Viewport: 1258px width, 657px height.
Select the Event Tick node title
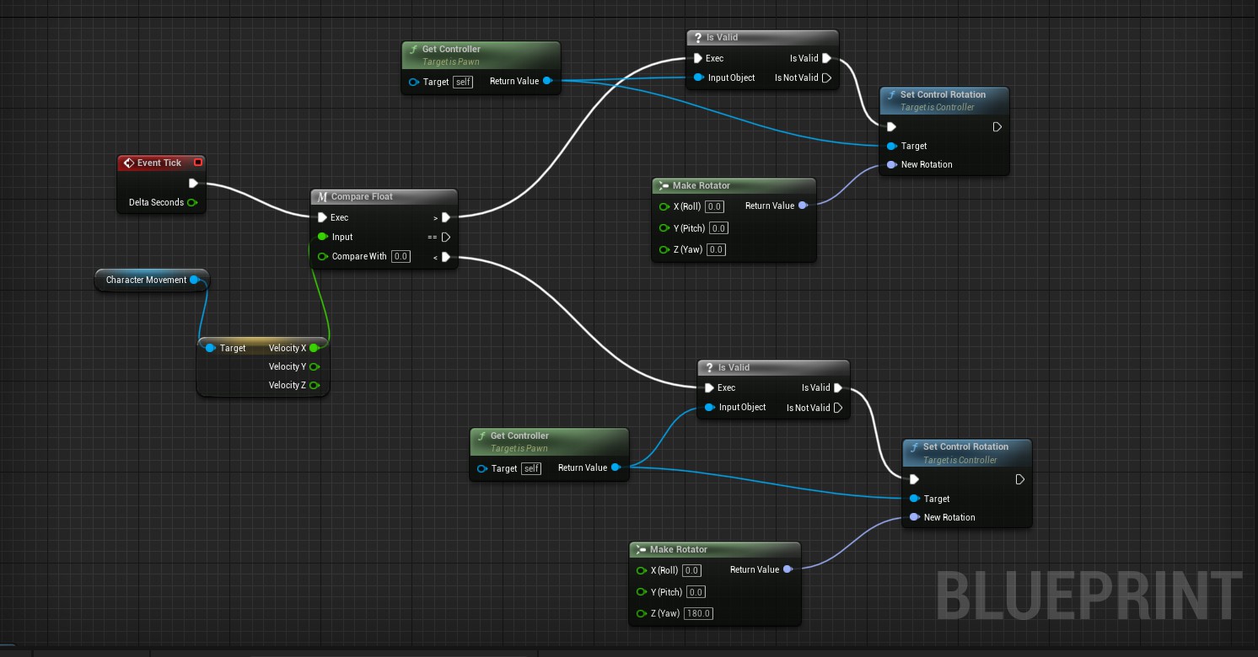[x=159, y=163]
